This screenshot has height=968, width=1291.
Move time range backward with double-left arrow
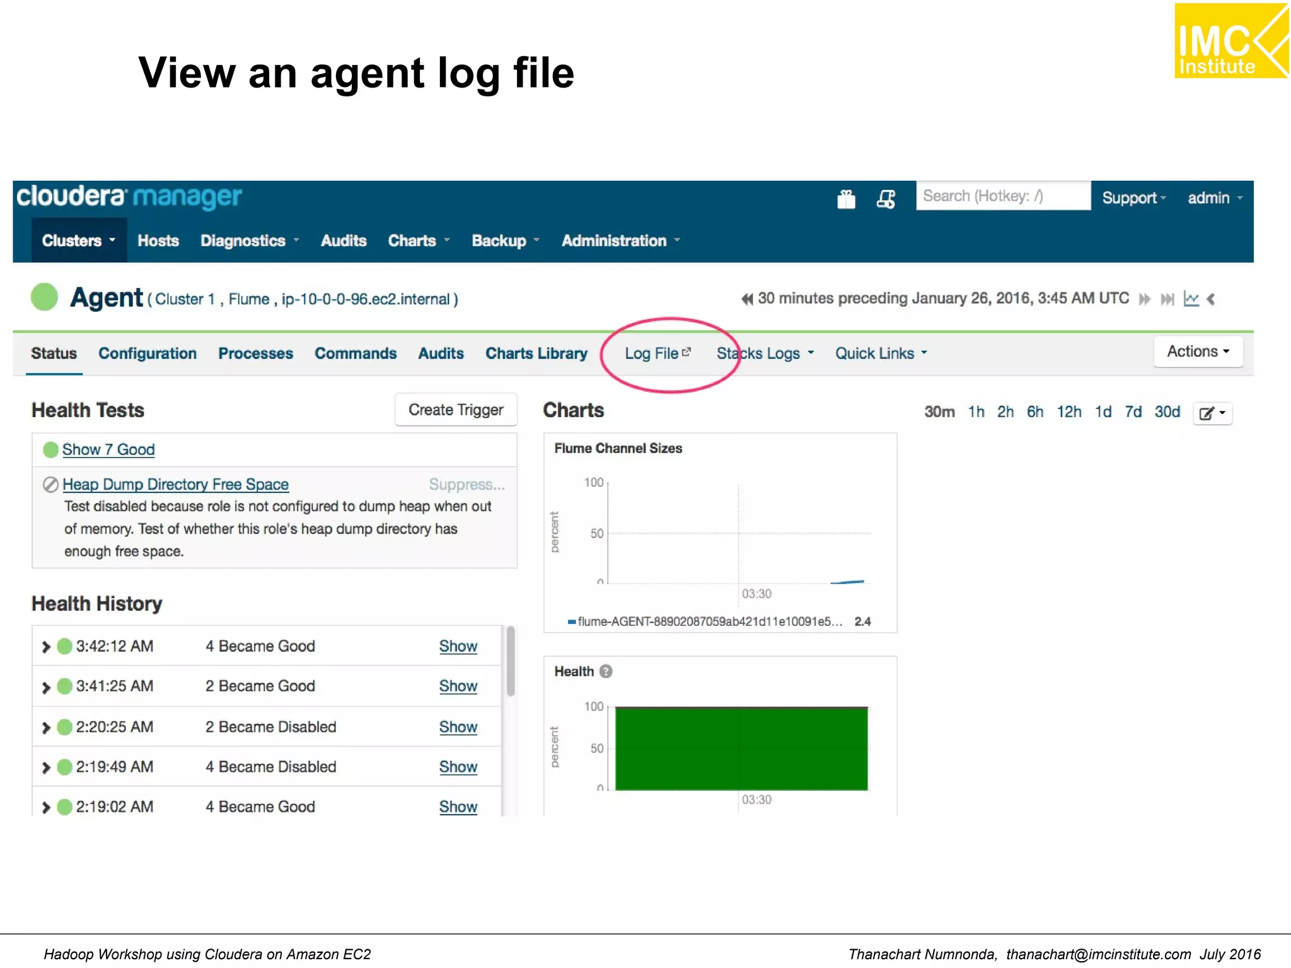[747, 299]
